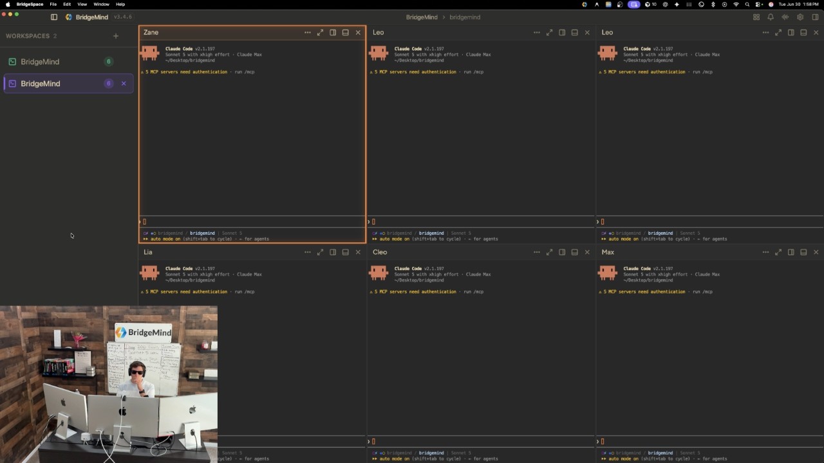Click the Cleo pane title
824x463 pixels.
click(x=380, y=252)
